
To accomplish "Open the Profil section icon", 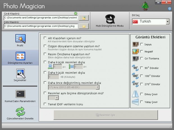I will (x=20, y=39).
